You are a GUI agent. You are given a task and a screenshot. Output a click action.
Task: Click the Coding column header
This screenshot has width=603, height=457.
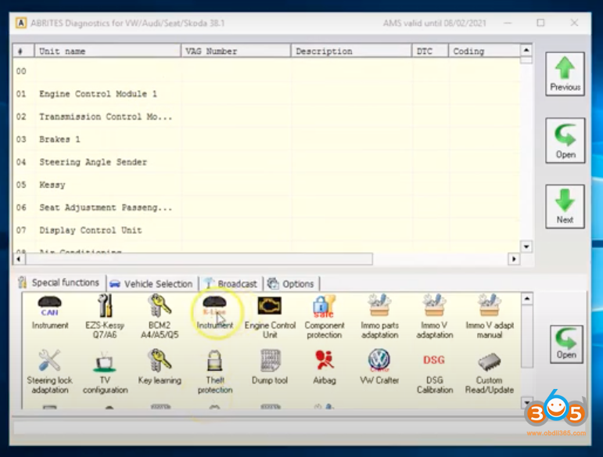tap(484, 51)
